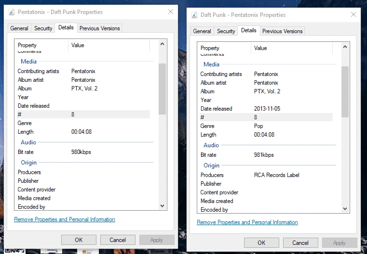This screenshot has width=367, height=254.
Task: Close the Pentatonix - Daft Punk Properties window
Action: [171, 12]
